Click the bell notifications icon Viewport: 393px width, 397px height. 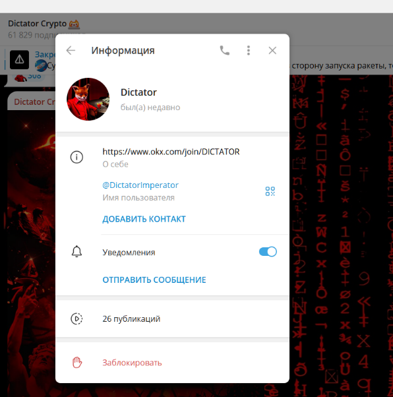coord(76,252)
